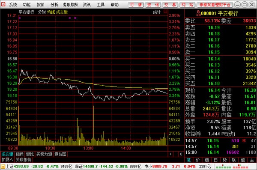Image resolution: width=257 pixels, height=170 pixels.
Task: Click the 现价 16.14 value
Action: click(214, 90)
